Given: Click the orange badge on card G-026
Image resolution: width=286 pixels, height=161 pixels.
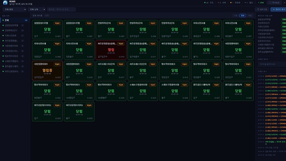Looking at the screenshot, I should click(184, 85).
